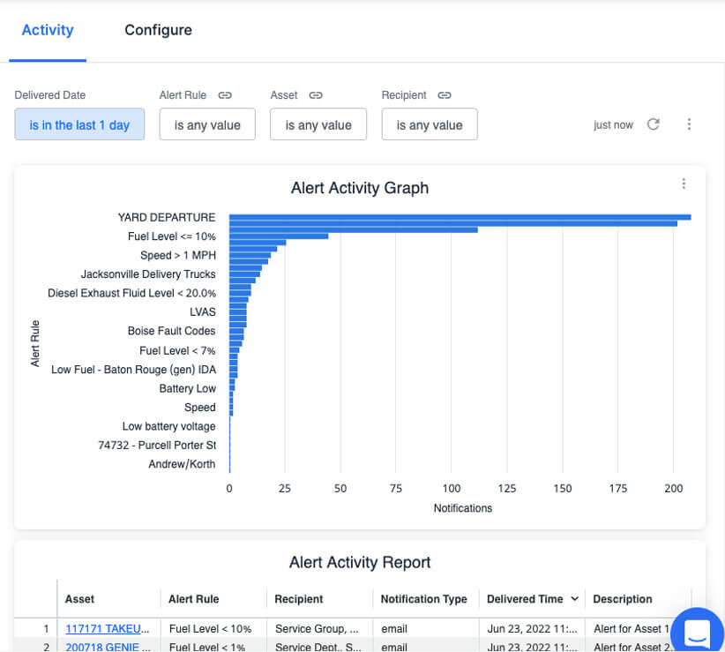The image size is (725, 652).
Task: Open the chat support bubble
Action: [697, 631]
